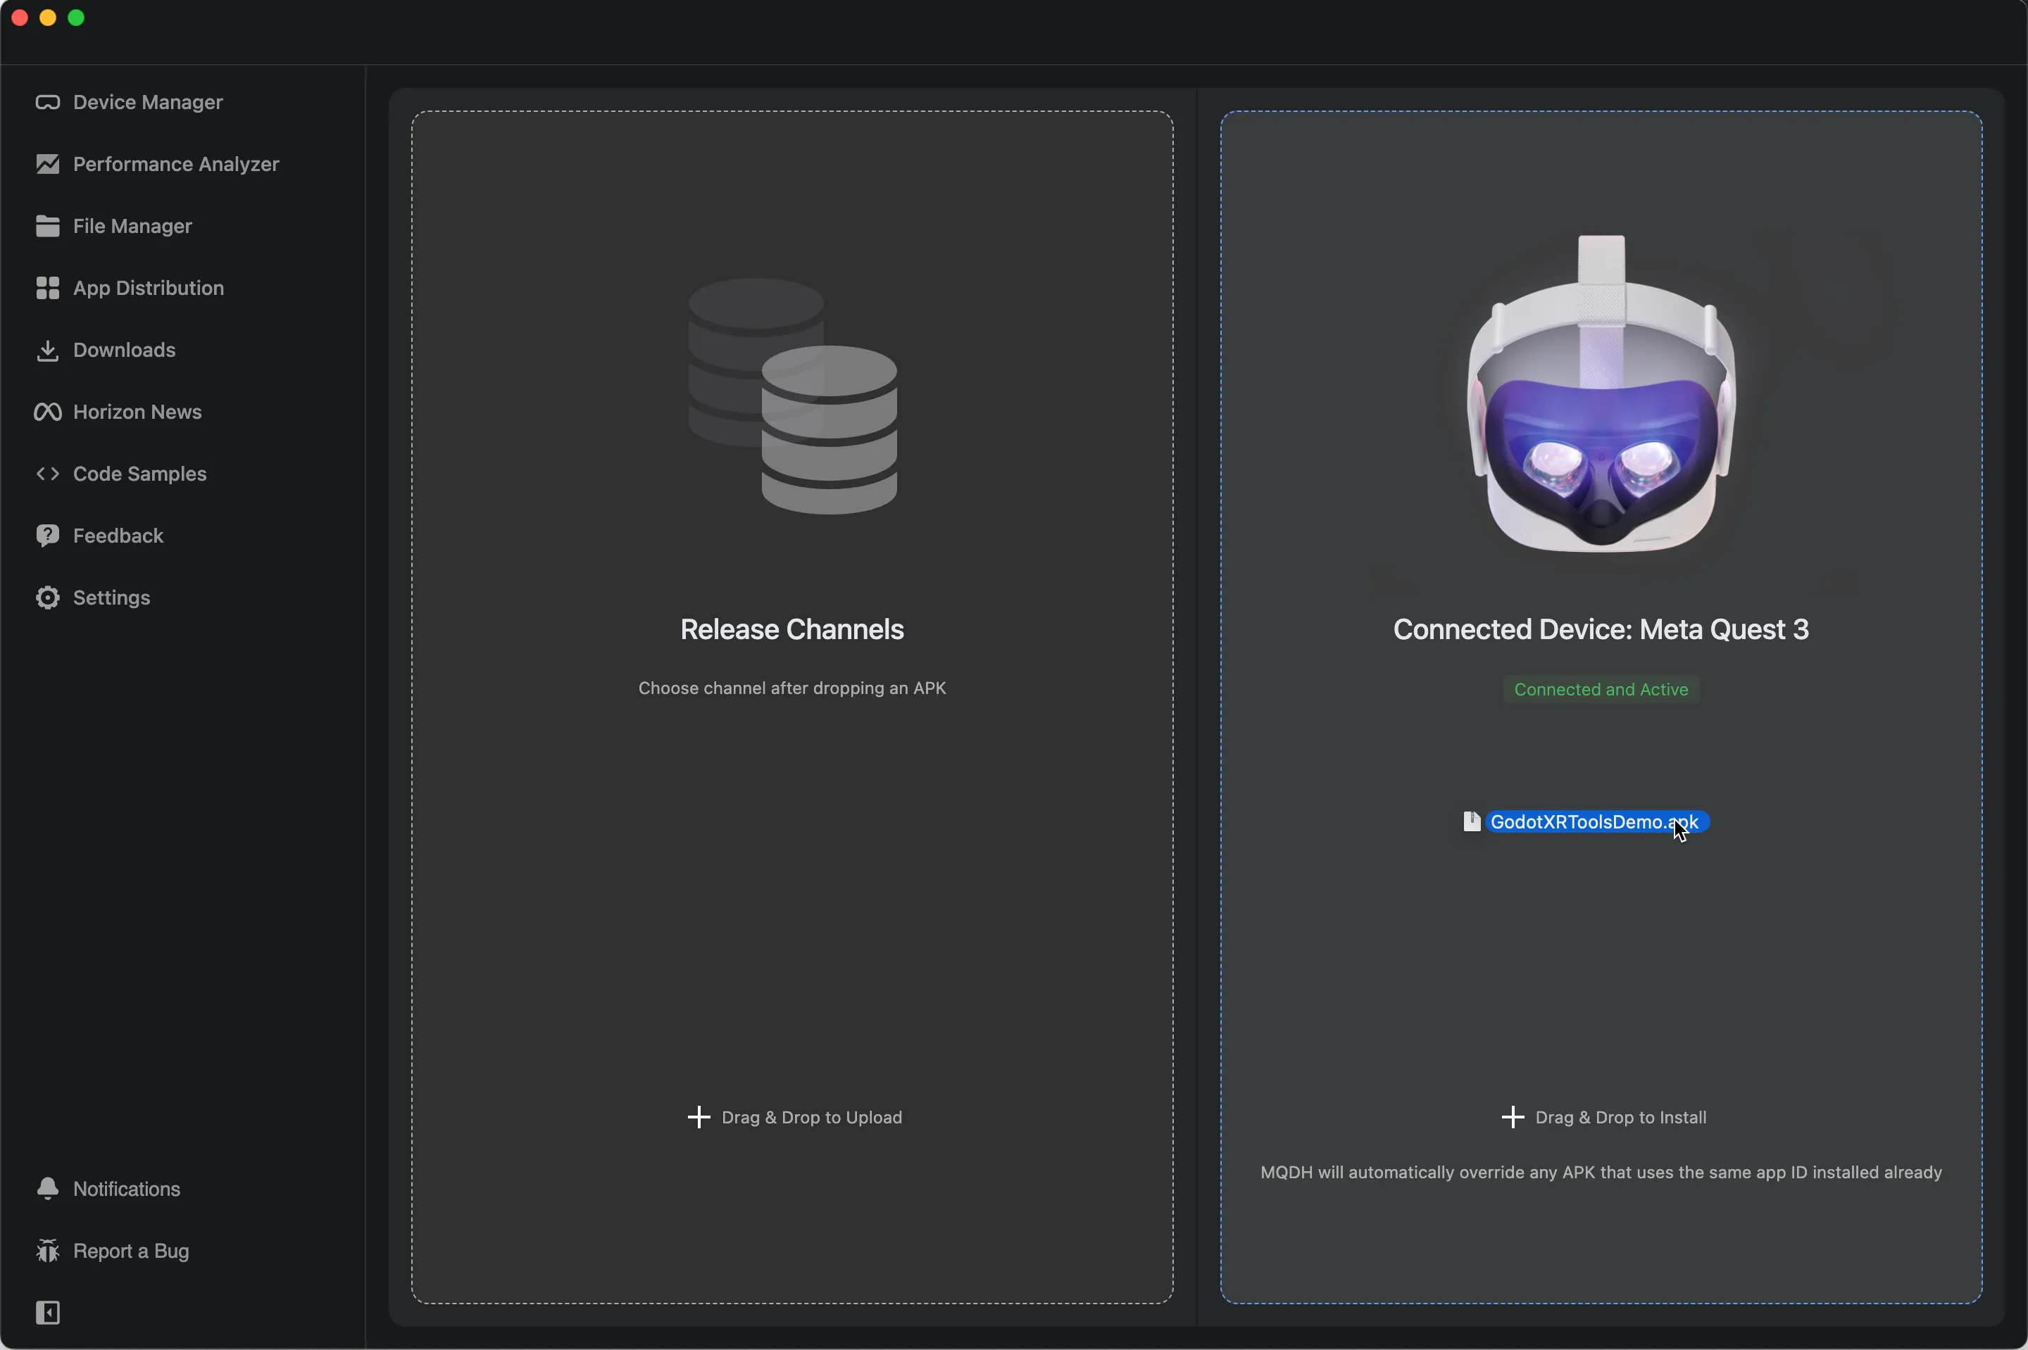The image size is (2028, 1350).
Task: Click the File Manager folder icon
Action: [x=47, y=227]
